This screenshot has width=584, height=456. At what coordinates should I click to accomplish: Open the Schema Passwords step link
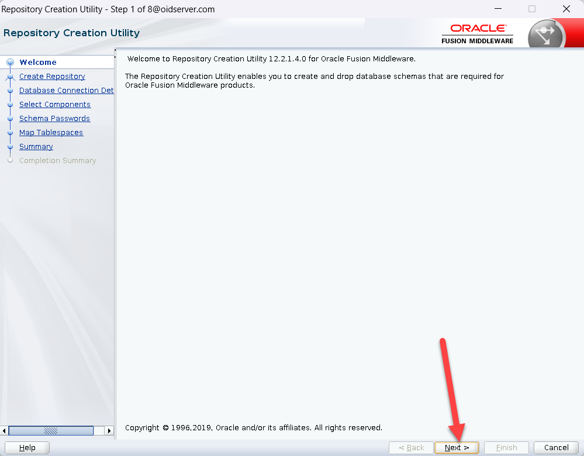pos(54,119)
